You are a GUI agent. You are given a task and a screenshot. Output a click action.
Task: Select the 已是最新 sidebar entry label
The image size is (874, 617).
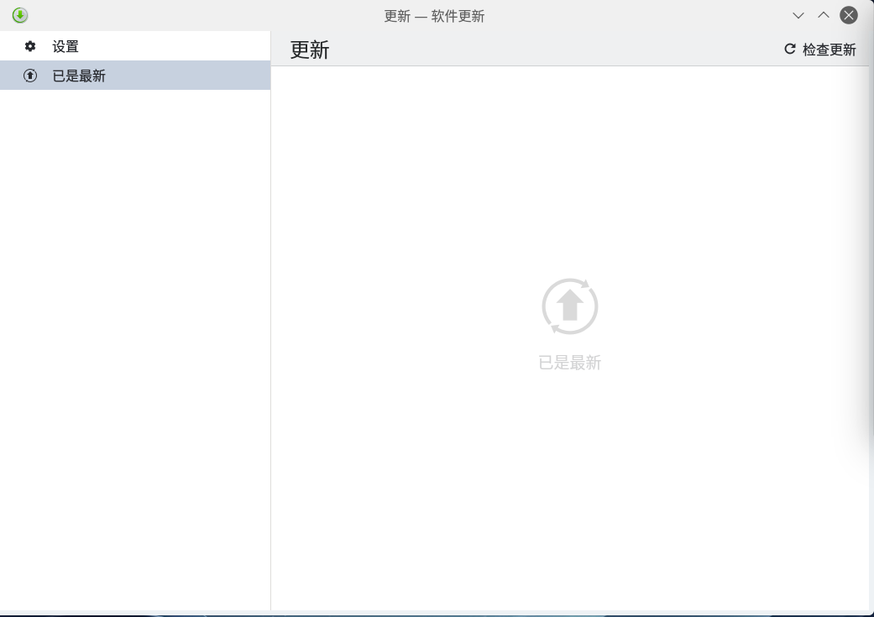point(79,76)
